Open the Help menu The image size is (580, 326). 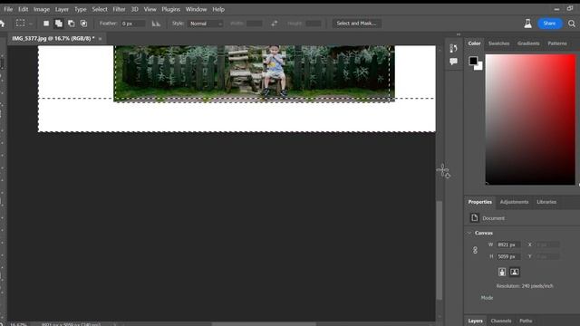point(218,9)
